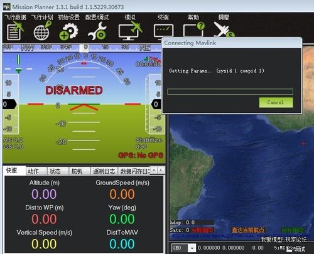Screen dimensions: 314x254
Task: Click the 直达当前航点 map label
Action: 248,230
